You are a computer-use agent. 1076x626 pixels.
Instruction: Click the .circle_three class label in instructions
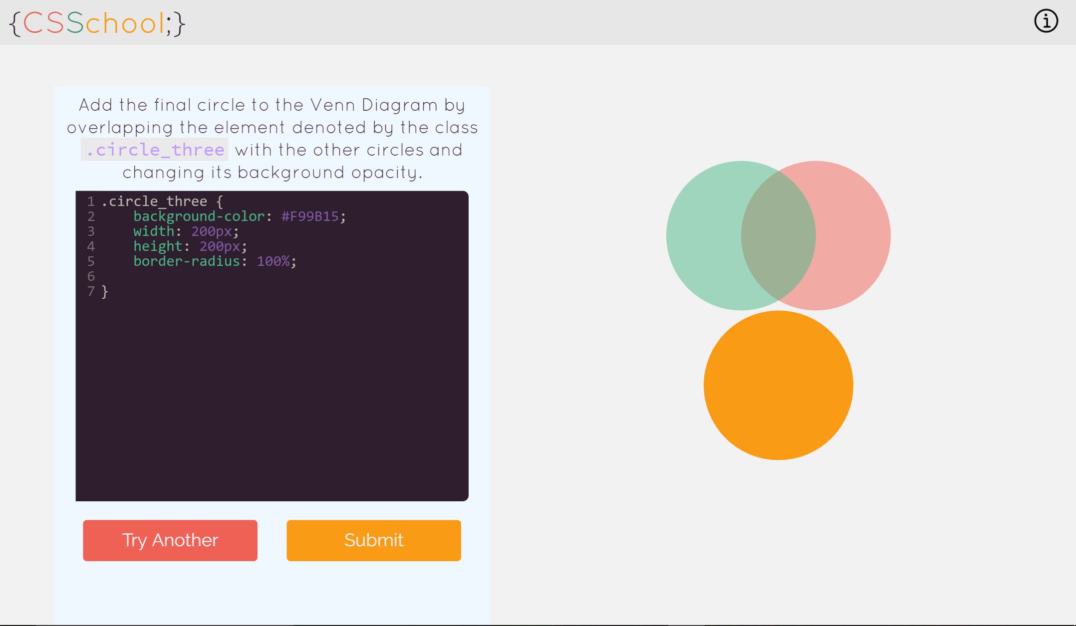click(155, 150)
